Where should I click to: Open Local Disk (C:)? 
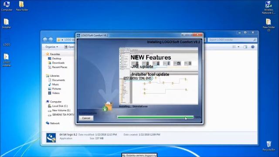(x=58, y=106)
